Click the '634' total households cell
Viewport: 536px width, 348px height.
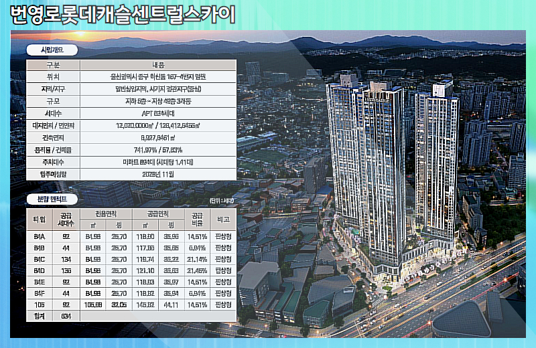[66, 316]
